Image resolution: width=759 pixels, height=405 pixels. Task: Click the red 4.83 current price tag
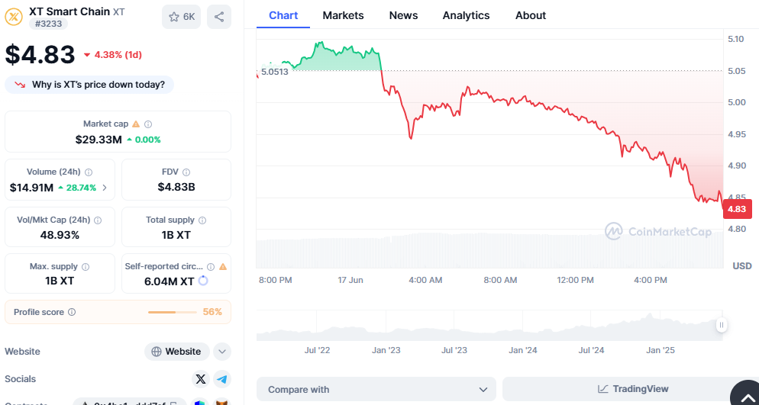point(737,209)
